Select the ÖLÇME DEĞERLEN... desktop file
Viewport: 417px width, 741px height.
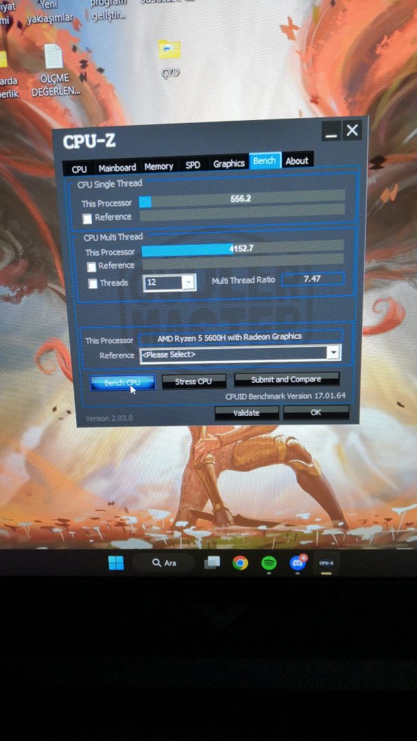pyautogui.click(x=56, y=70)
